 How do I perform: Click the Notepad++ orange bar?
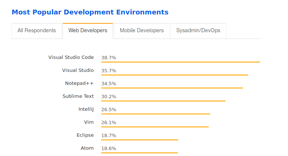tap(172, 88)
